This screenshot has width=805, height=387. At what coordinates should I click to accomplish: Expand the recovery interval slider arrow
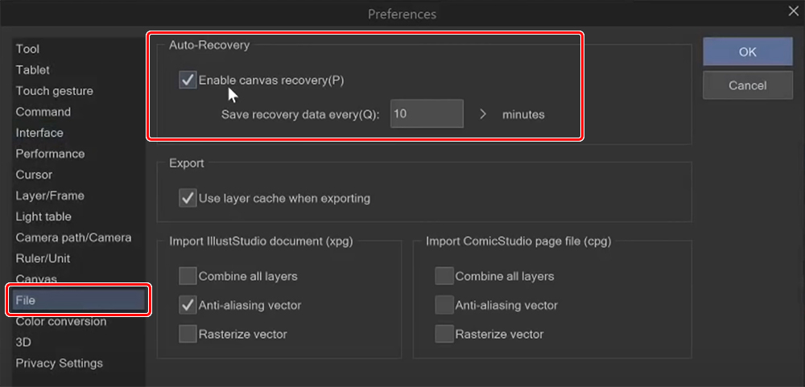pyautogui.click(x=483, y=114)
